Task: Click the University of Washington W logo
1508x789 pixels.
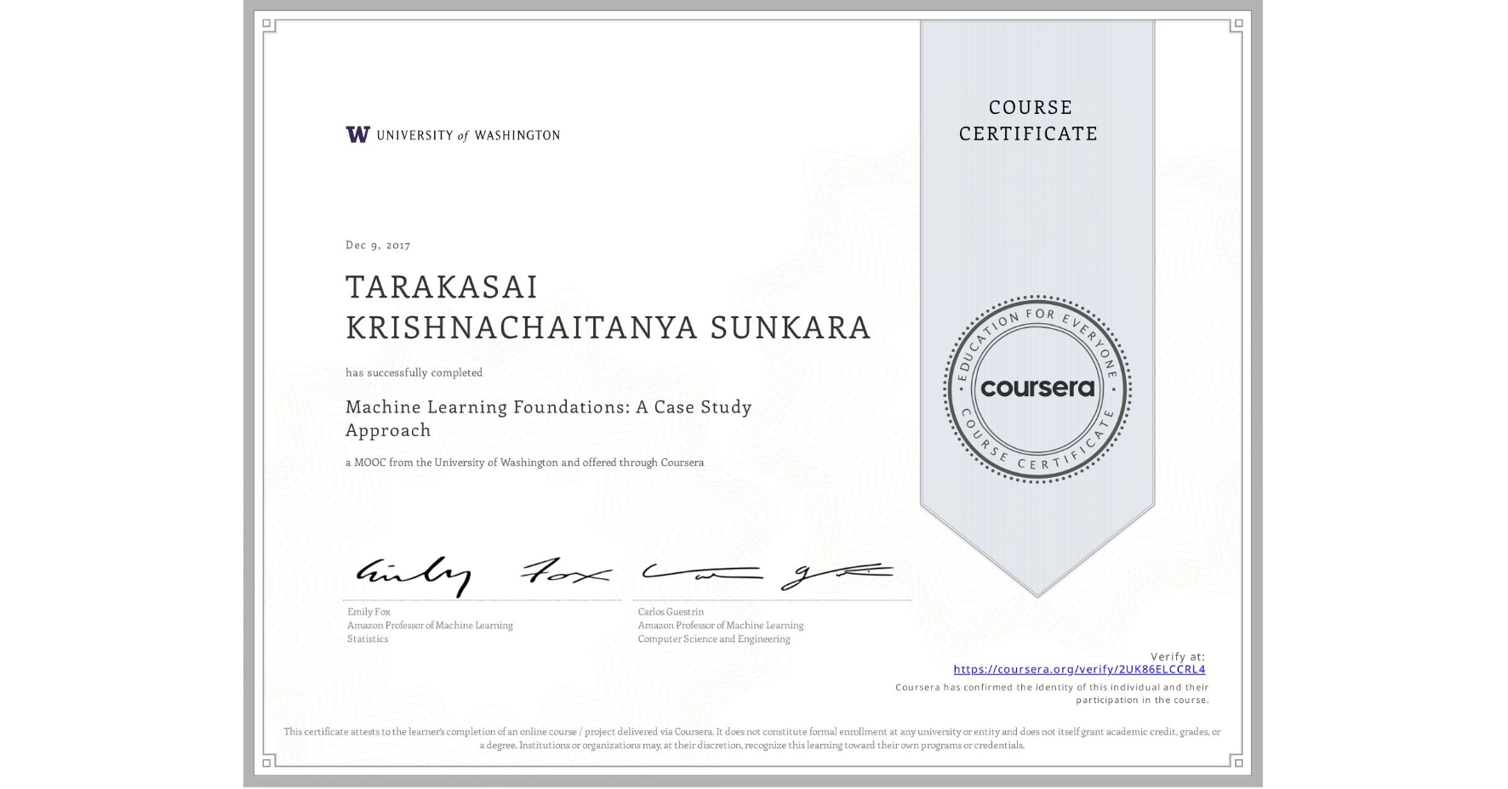Action: (357, 134)
